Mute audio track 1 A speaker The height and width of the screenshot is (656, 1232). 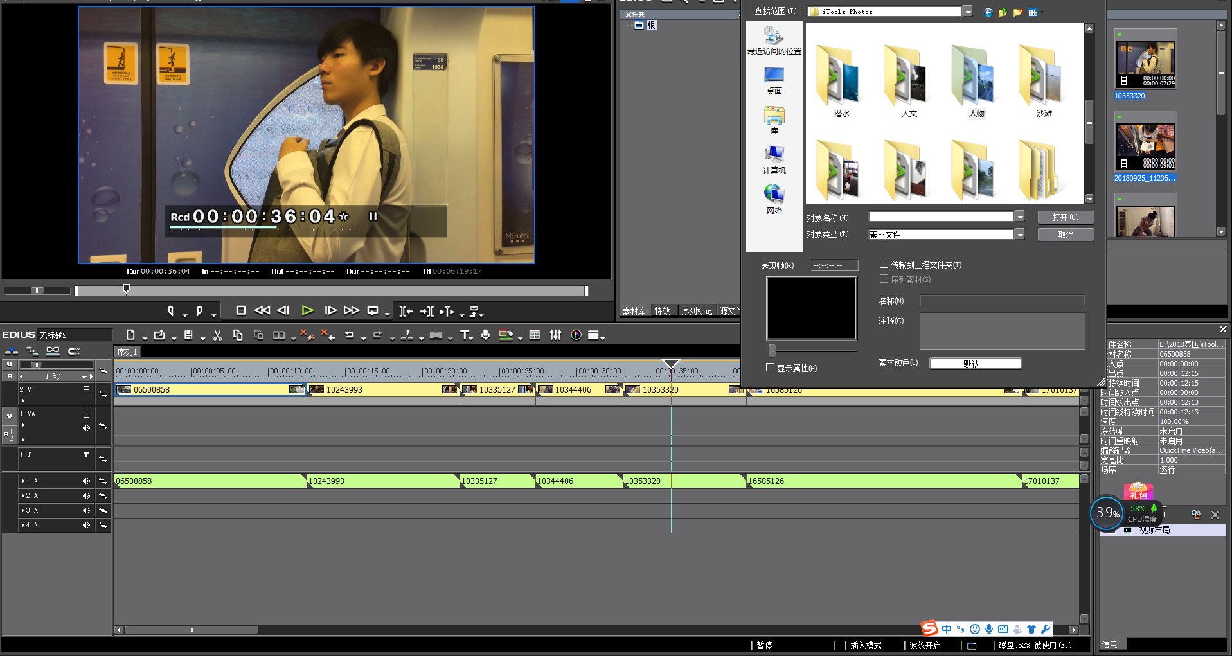[x=85, y=481]
